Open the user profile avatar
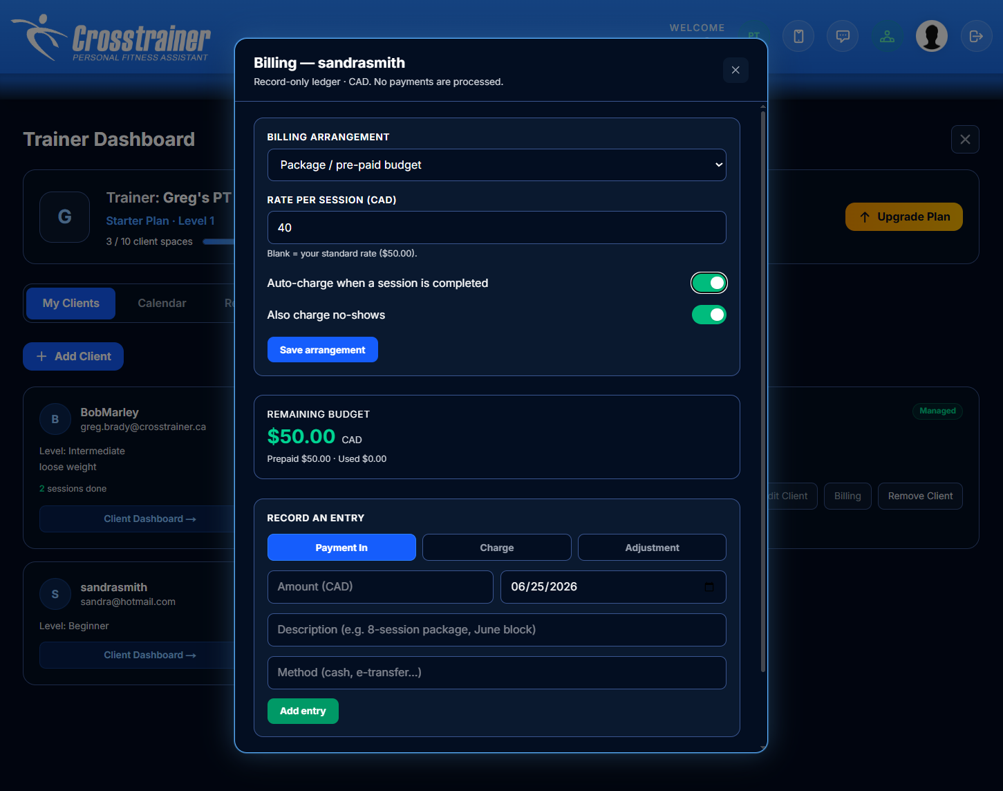This screenshot has width=1003, height=791. coord(932,36)
